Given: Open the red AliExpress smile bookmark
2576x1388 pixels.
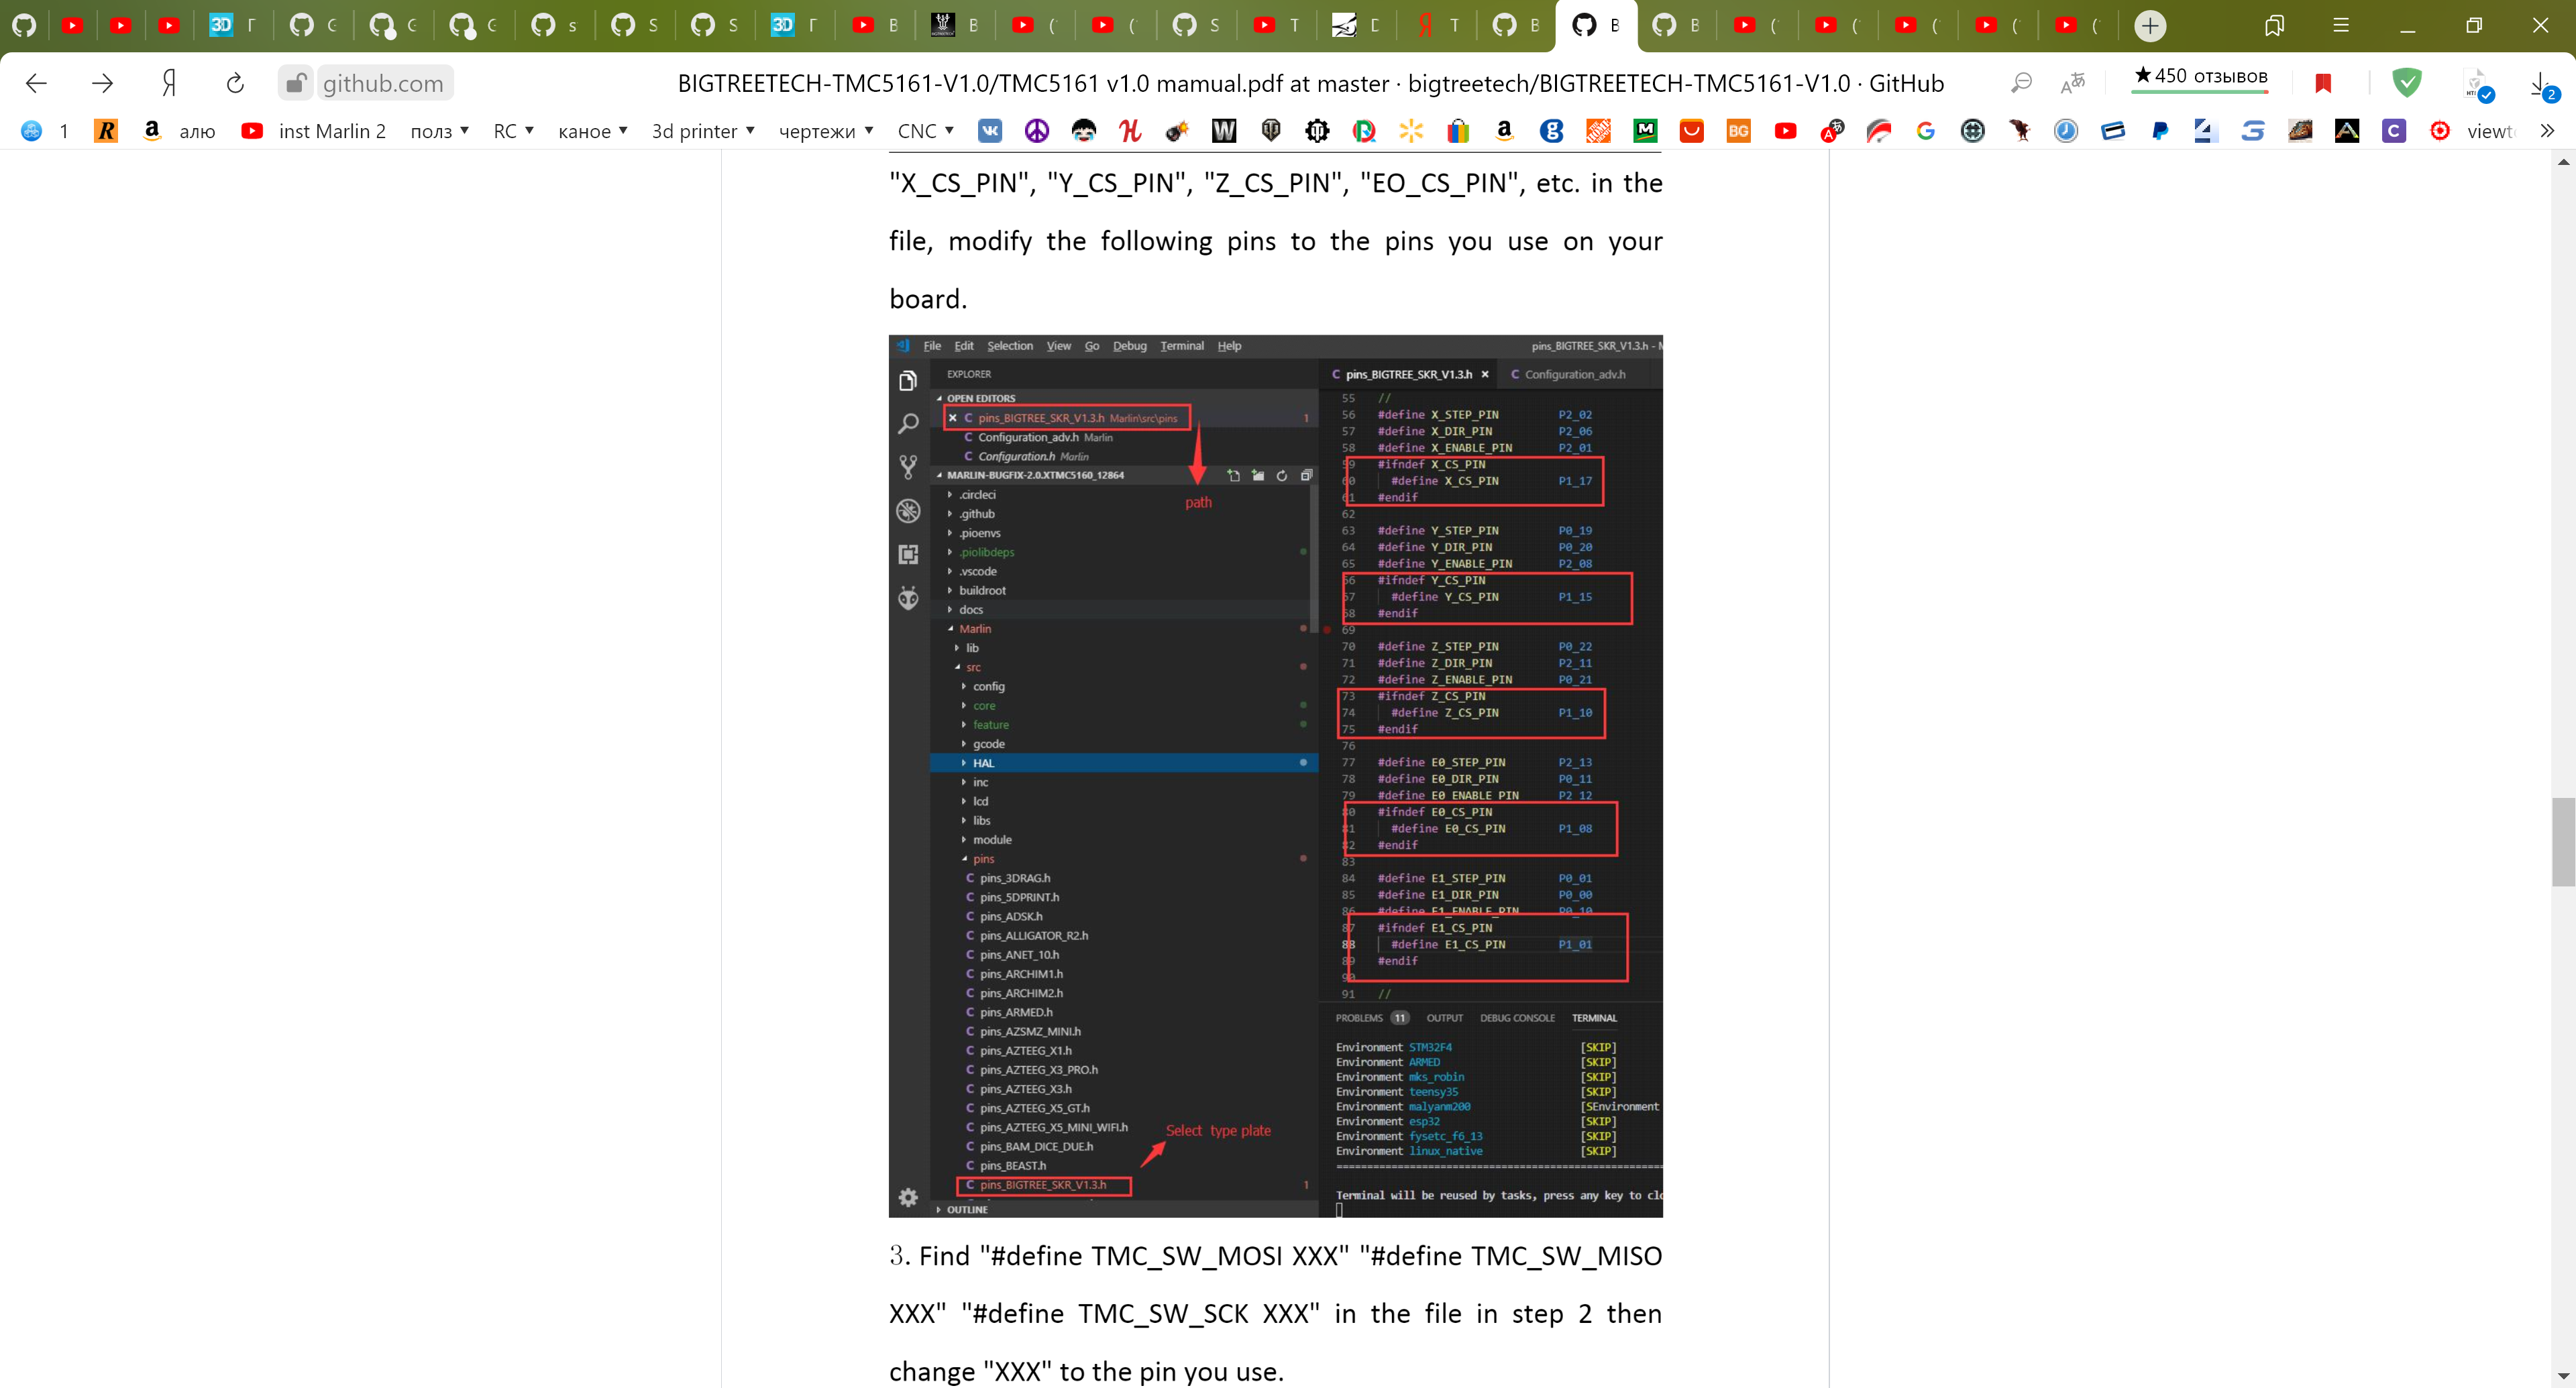Looking at the screenshot, I should pyautogui.click(x=1692, y=131).
